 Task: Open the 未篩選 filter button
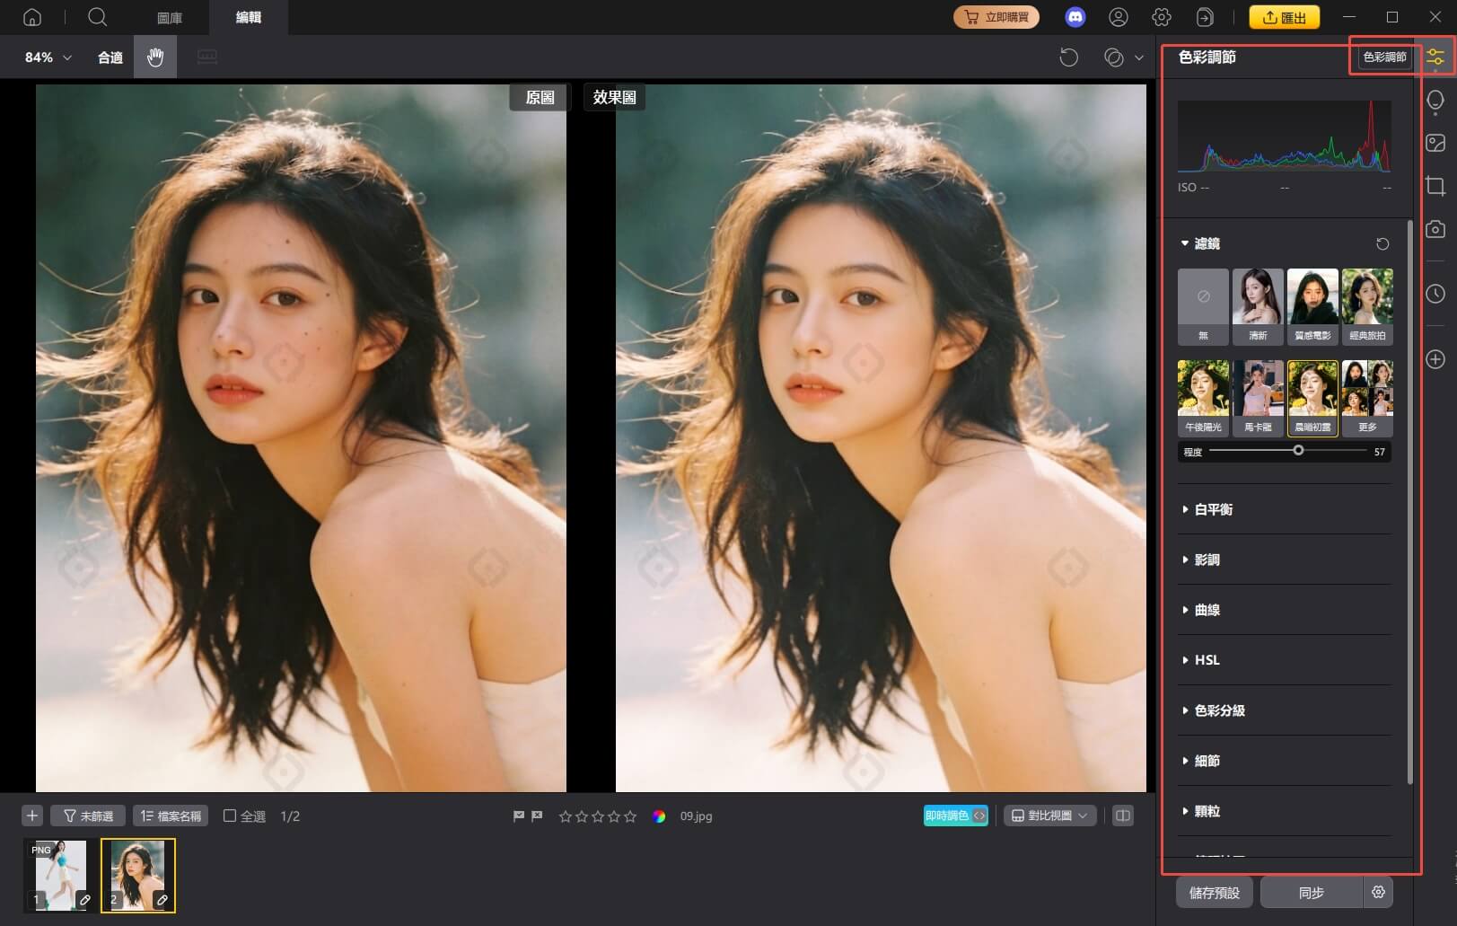tap(88, 816)
